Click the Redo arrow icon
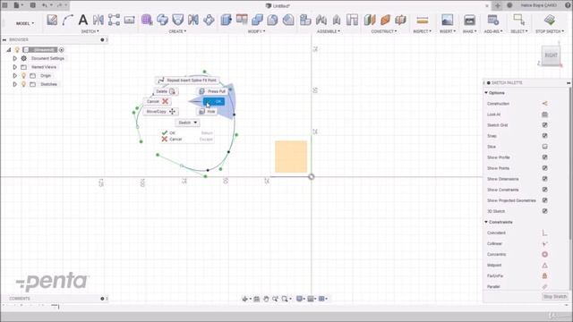The width and height of the screenshot is (573, 322). [60, 5]
